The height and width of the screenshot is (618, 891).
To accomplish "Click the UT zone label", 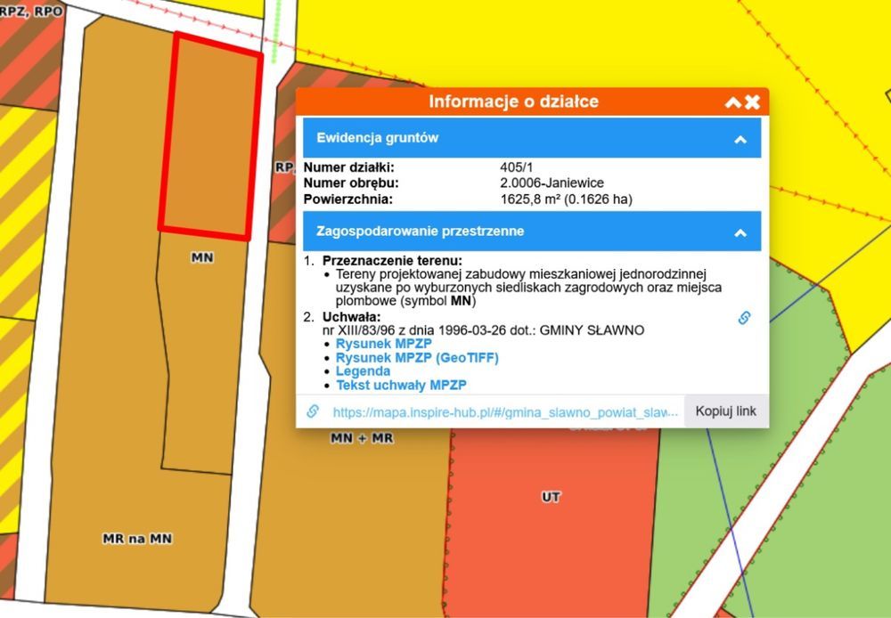I will coord(551,497).
